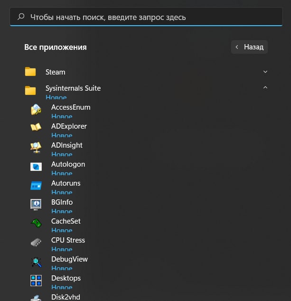Focus the search input field
Image resolution: width=291 pixels, height=301 pixels.
[x=146, y=17]
